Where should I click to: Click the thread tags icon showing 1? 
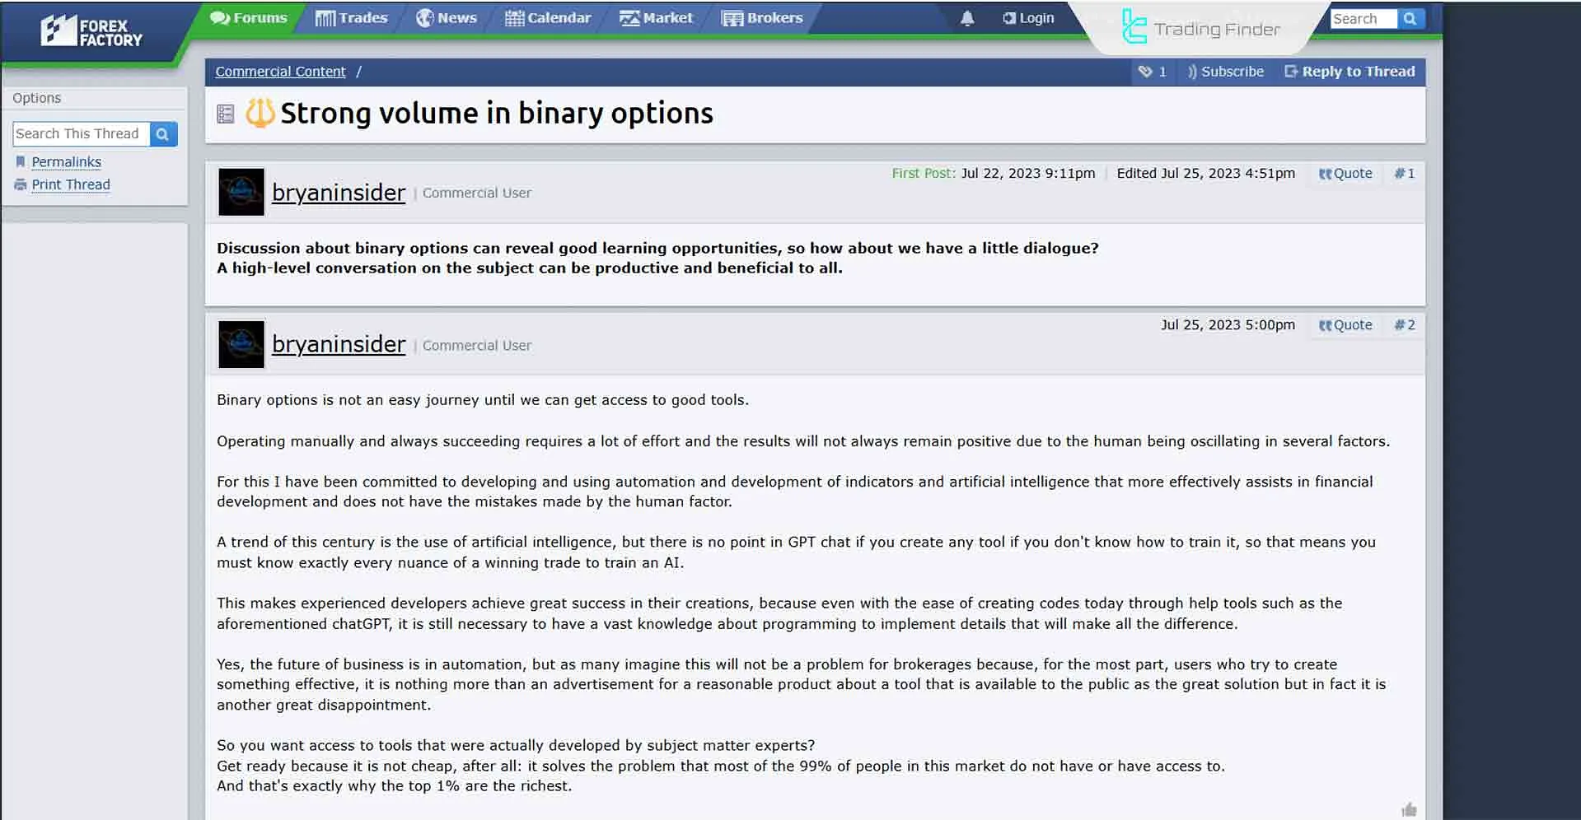(1152, 72)
